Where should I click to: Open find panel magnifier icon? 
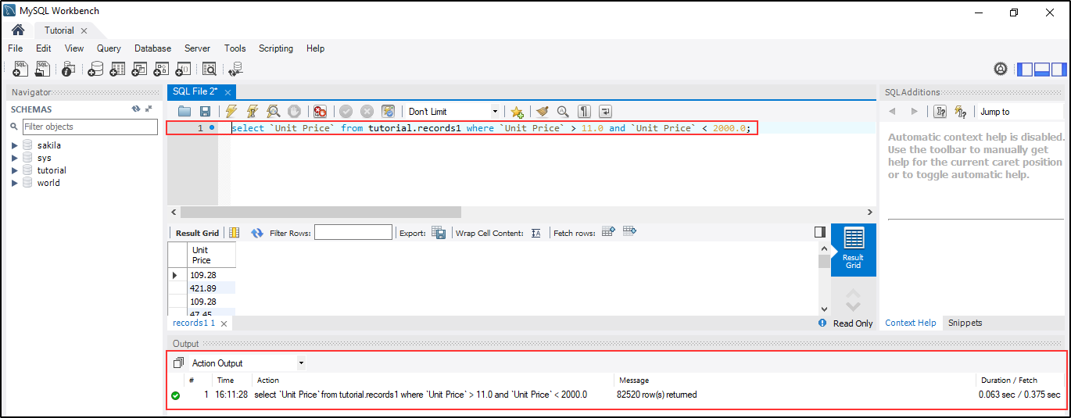click(x=563, y=112)
